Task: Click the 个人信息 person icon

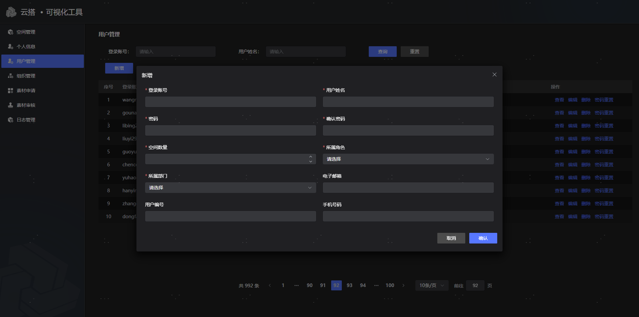Action: pos(11,47)
